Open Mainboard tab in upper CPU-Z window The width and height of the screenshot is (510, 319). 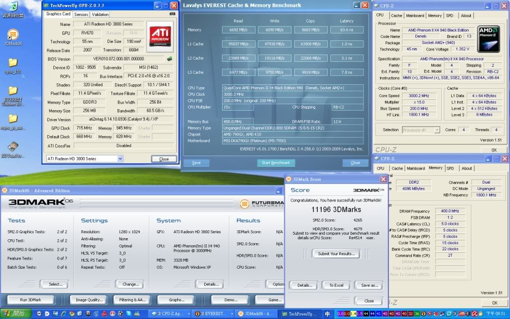coord(415,15)
